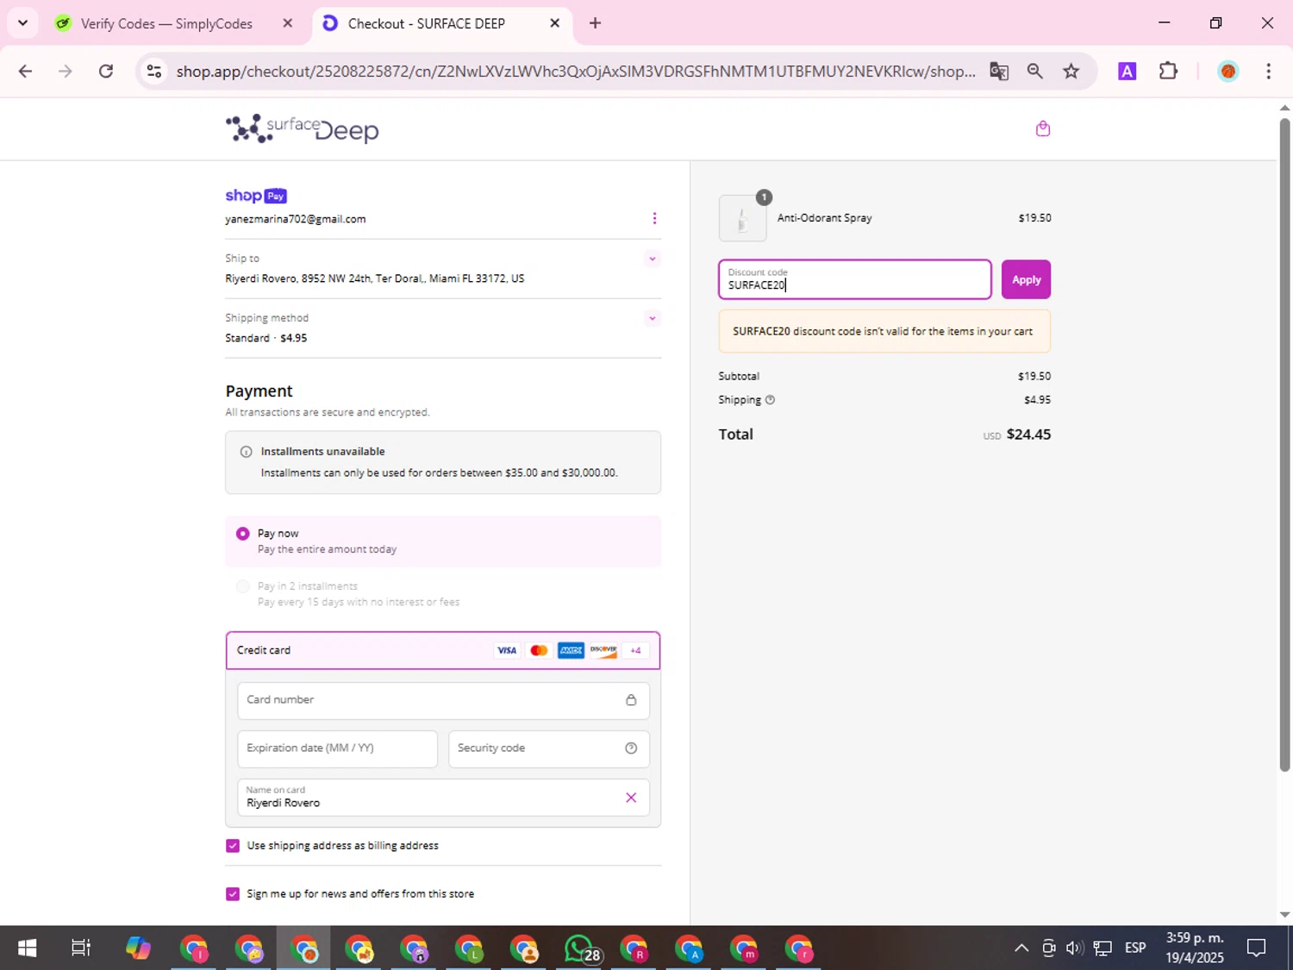Click the card number lock icon
The width and height of the screenshot is (1293, 970).
(x=631, y=700)
